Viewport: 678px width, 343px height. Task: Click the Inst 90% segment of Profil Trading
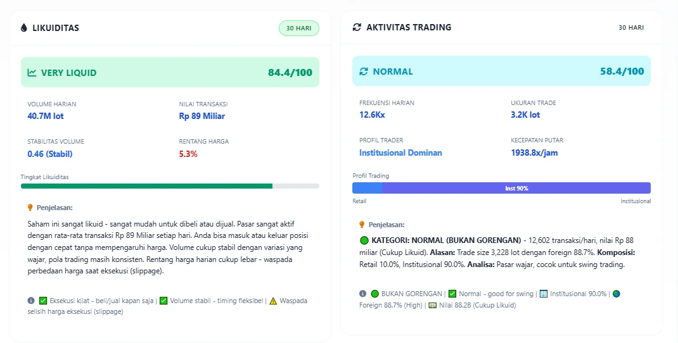pyautogui.click(x=516, y=188)
